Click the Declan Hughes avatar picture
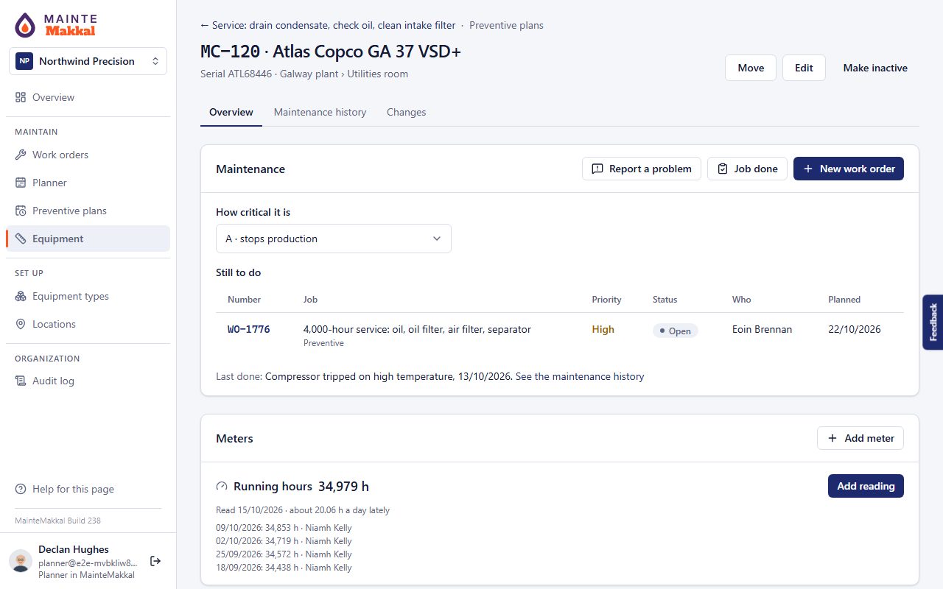Image resolution: width=943 pixels, height=589 pixels. pos(21,561)
